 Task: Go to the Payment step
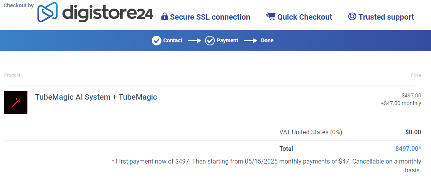[x=227, y=40]
